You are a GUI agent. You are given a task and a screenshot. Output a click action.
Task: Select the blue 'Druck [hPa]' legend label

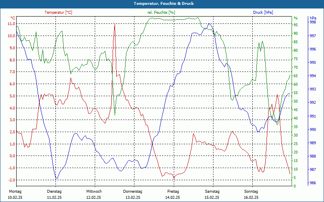point(263,13)
